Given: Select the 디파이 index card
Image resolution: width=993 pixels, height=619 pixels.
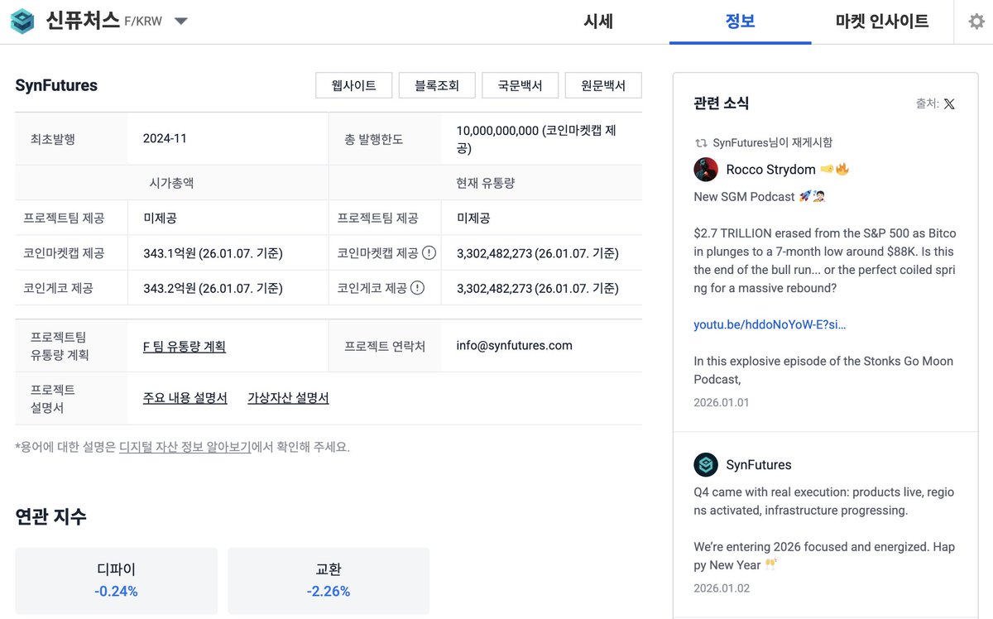Looking at the screenshot, I should coord(116,581).
